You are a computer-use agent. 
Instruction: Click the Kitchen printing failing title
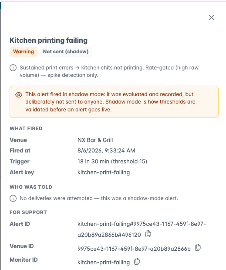[49, 41]
